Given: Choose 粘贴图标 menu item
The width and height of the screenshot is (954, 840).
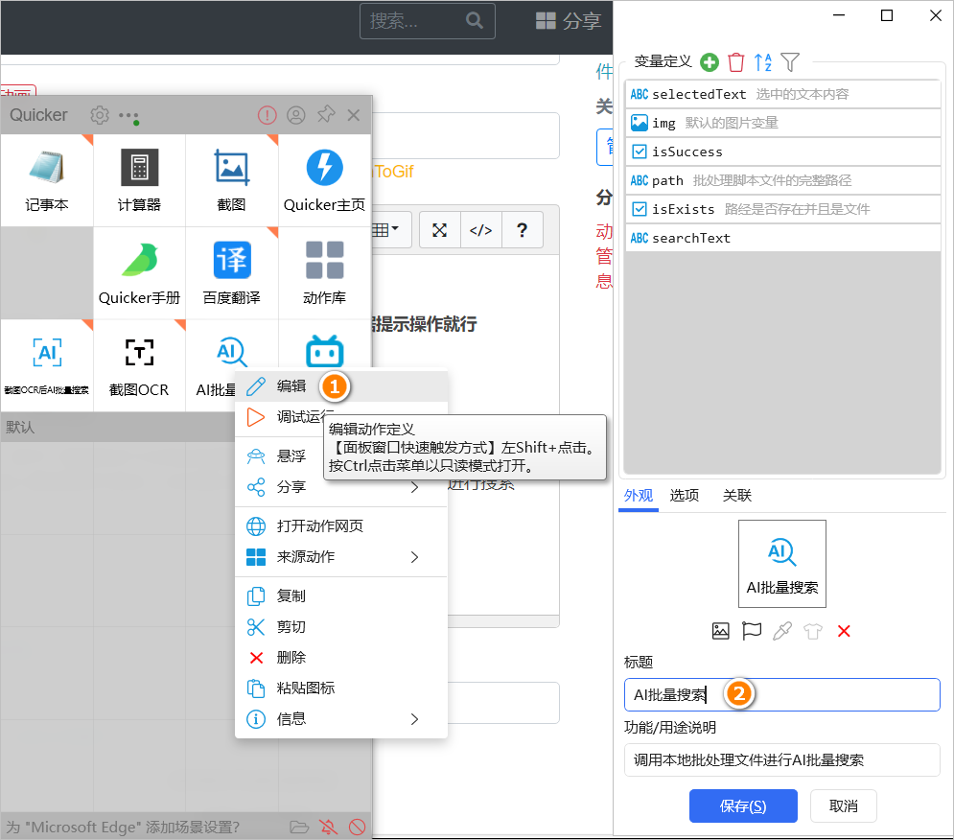Looking at the screenshot, I should tap(341, 688).
